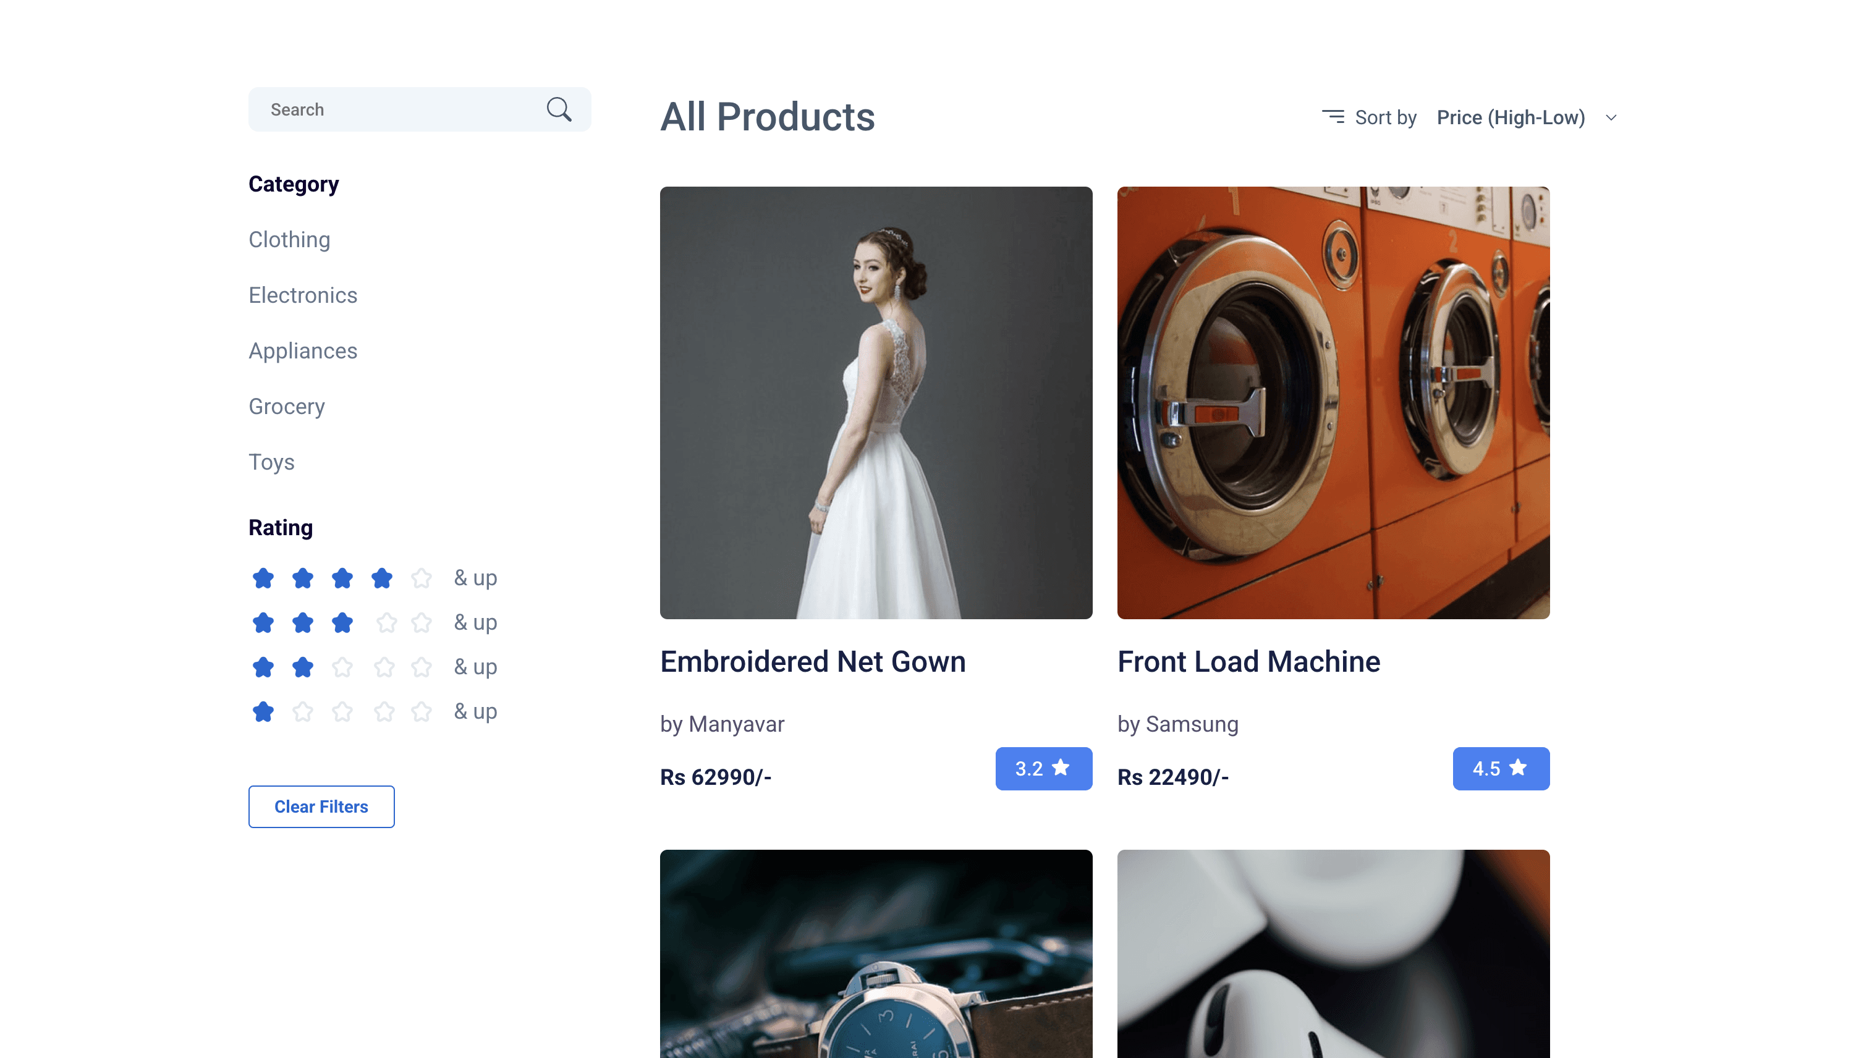The height and width of the screenshot is (1058, 1869).
Task: Choose the Appliances category
Action: [303, 351]
